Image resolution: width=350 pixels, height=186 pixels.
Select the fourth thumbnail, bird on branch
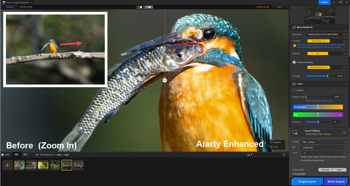pos(55,165)
